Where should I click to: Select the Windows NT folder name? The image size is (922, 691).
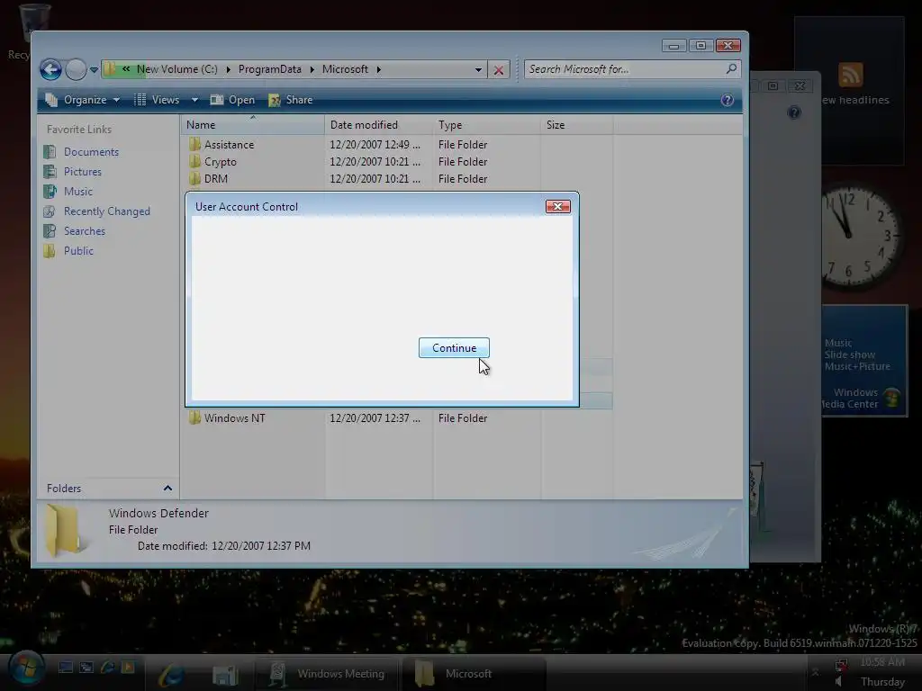click(235, 417)
